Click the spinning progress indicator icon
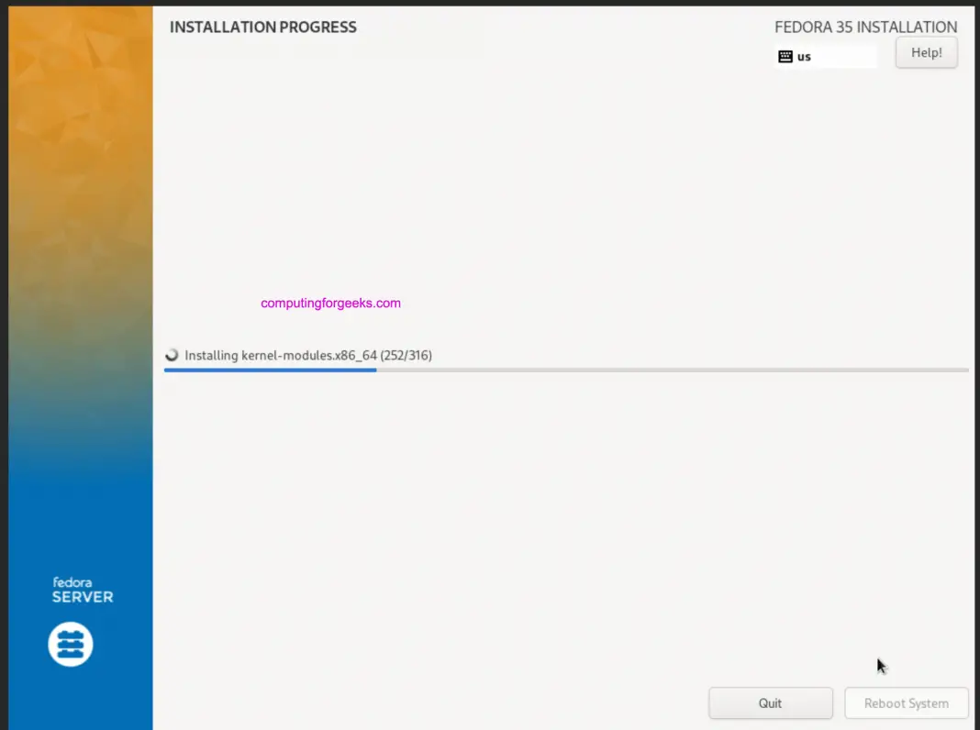The image size is (980, 730). tap(172, 355)
